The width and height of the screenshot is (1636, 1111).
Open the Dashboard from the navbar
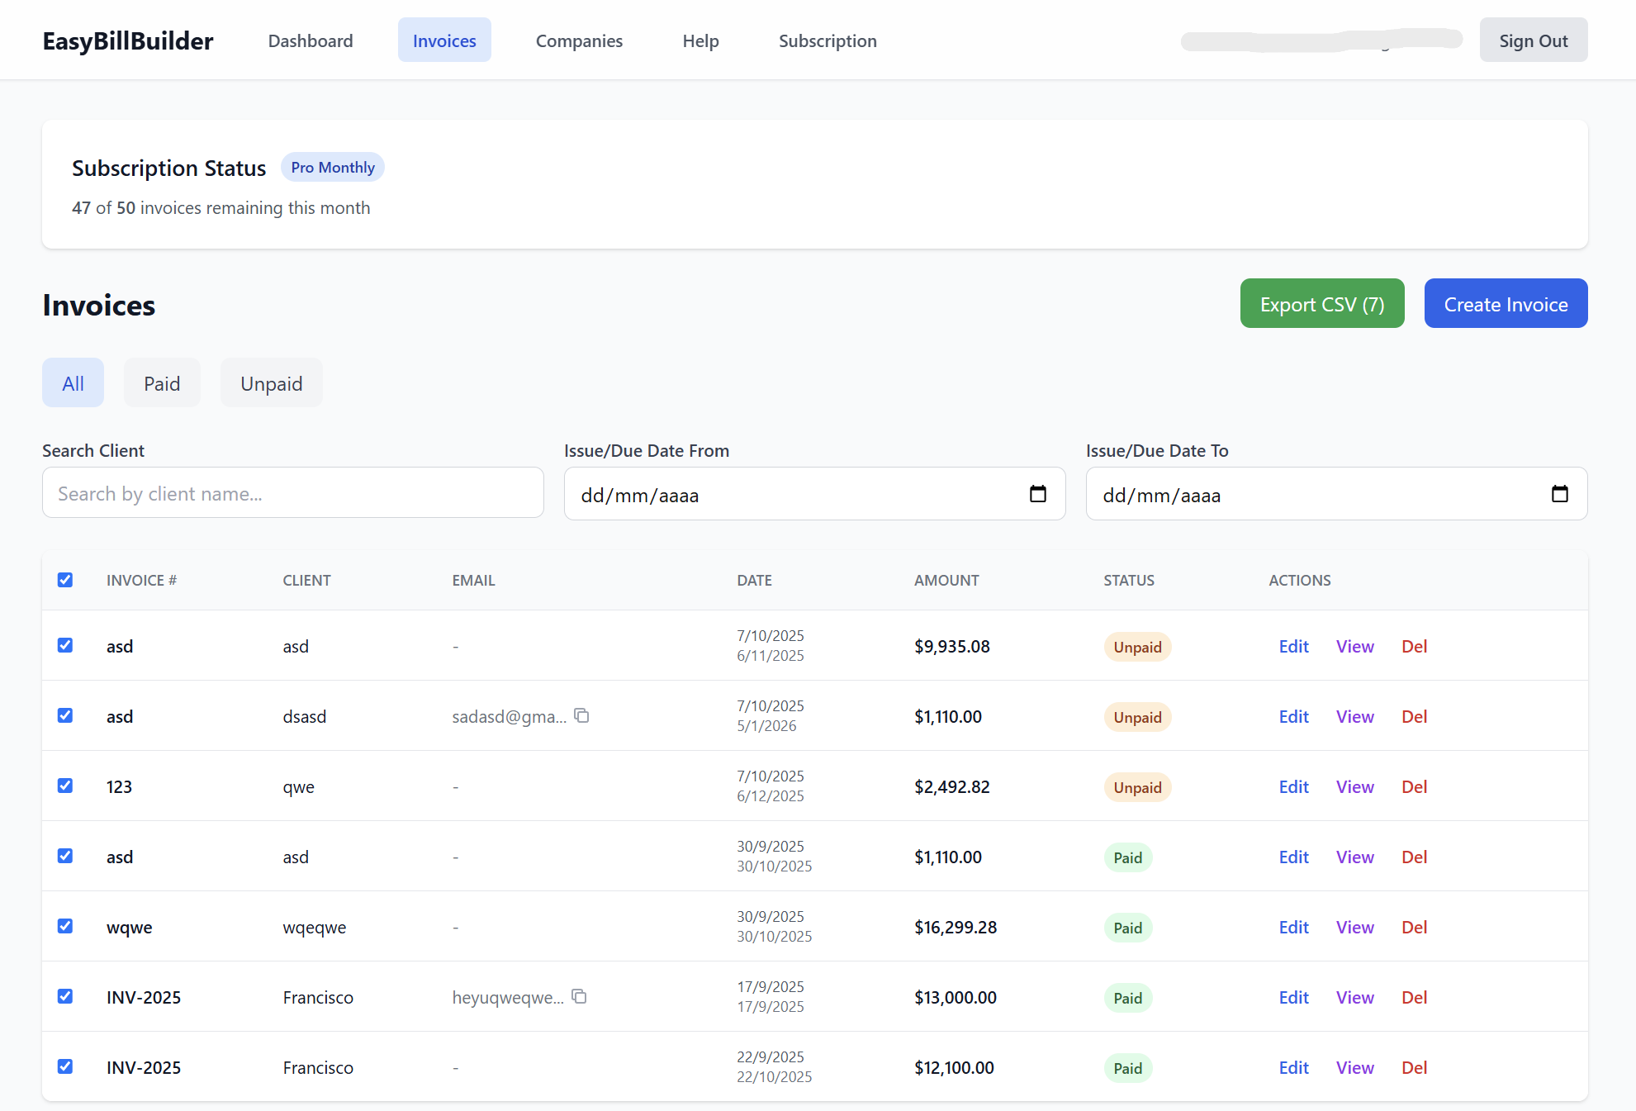tap(311, 40)
